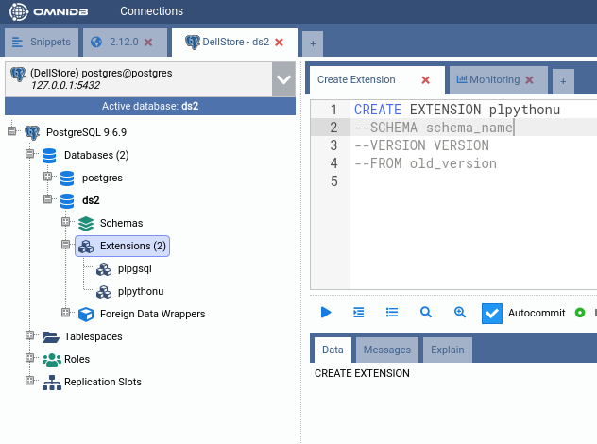Close the Monitoring tab
Viewport: 597px width, 444px height.
coord(529,80)
